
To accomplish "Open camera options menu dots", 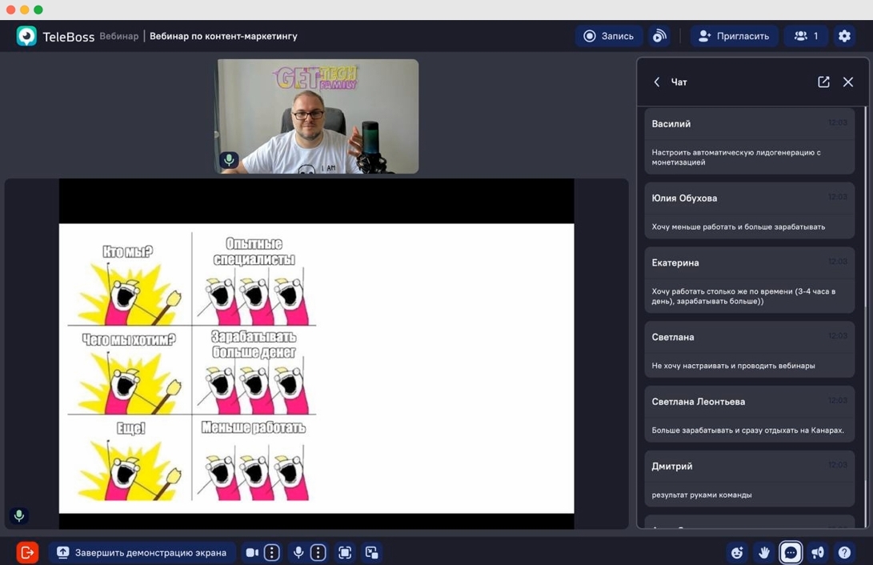I will (272, 552).
